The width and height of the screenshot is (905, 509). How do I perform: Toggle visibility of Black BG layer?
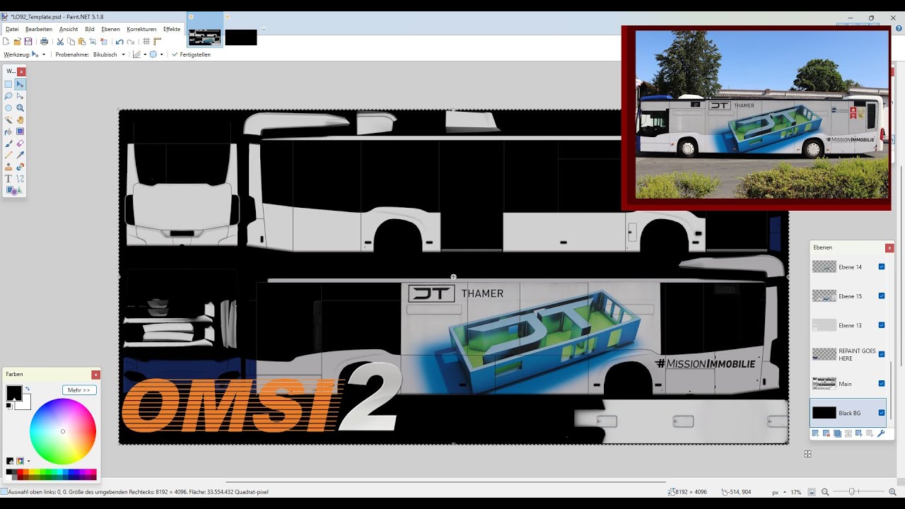point(882,413)
